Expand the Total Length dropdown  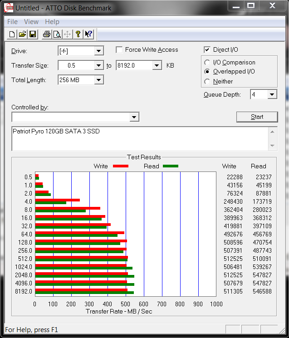(98, 80)
